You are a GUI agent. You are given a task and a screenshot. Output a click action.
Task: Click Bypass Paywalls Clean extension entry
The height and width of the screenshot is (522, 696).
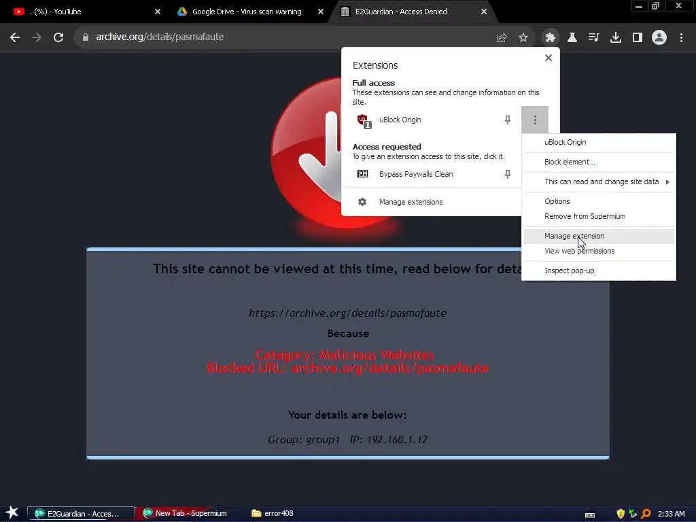(x=416, y=174)
